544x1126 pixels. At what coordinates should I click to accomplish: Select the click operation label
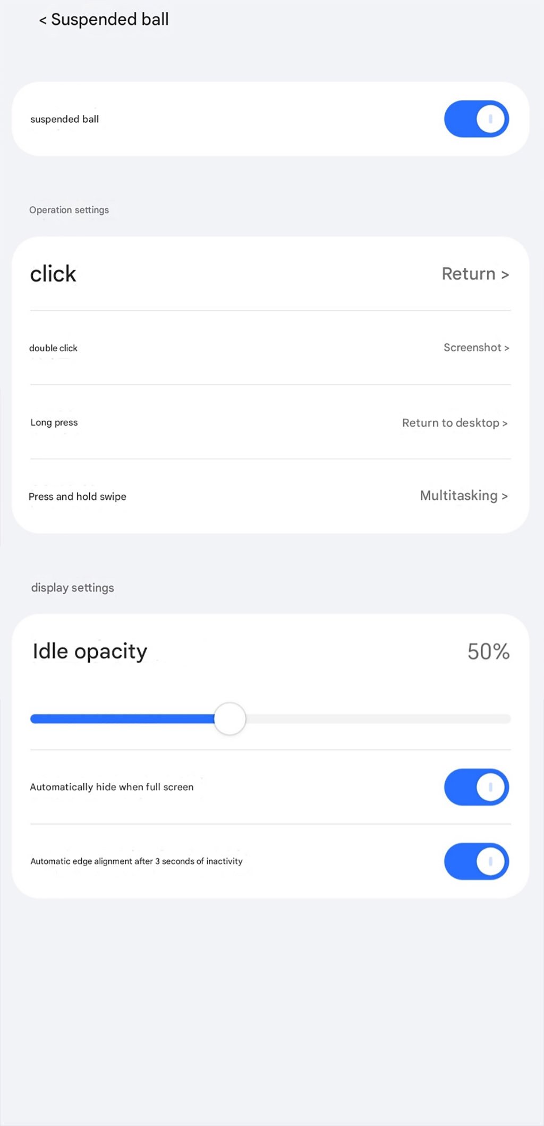pos(53,274)
